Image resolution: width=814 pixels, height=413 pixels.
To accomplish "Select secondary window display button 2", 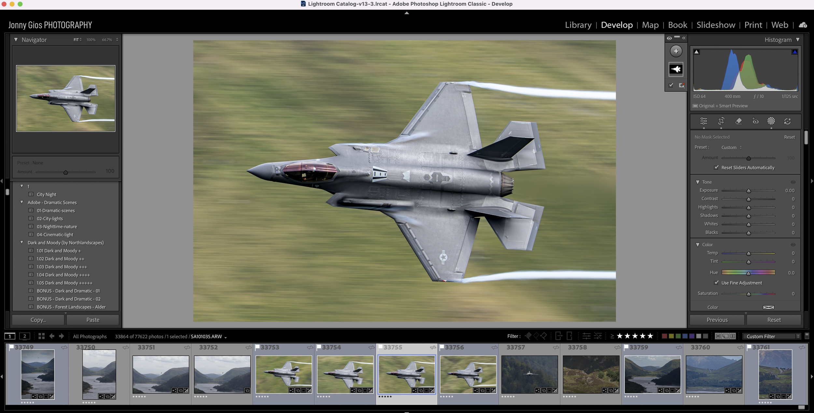I will [25, 336].
